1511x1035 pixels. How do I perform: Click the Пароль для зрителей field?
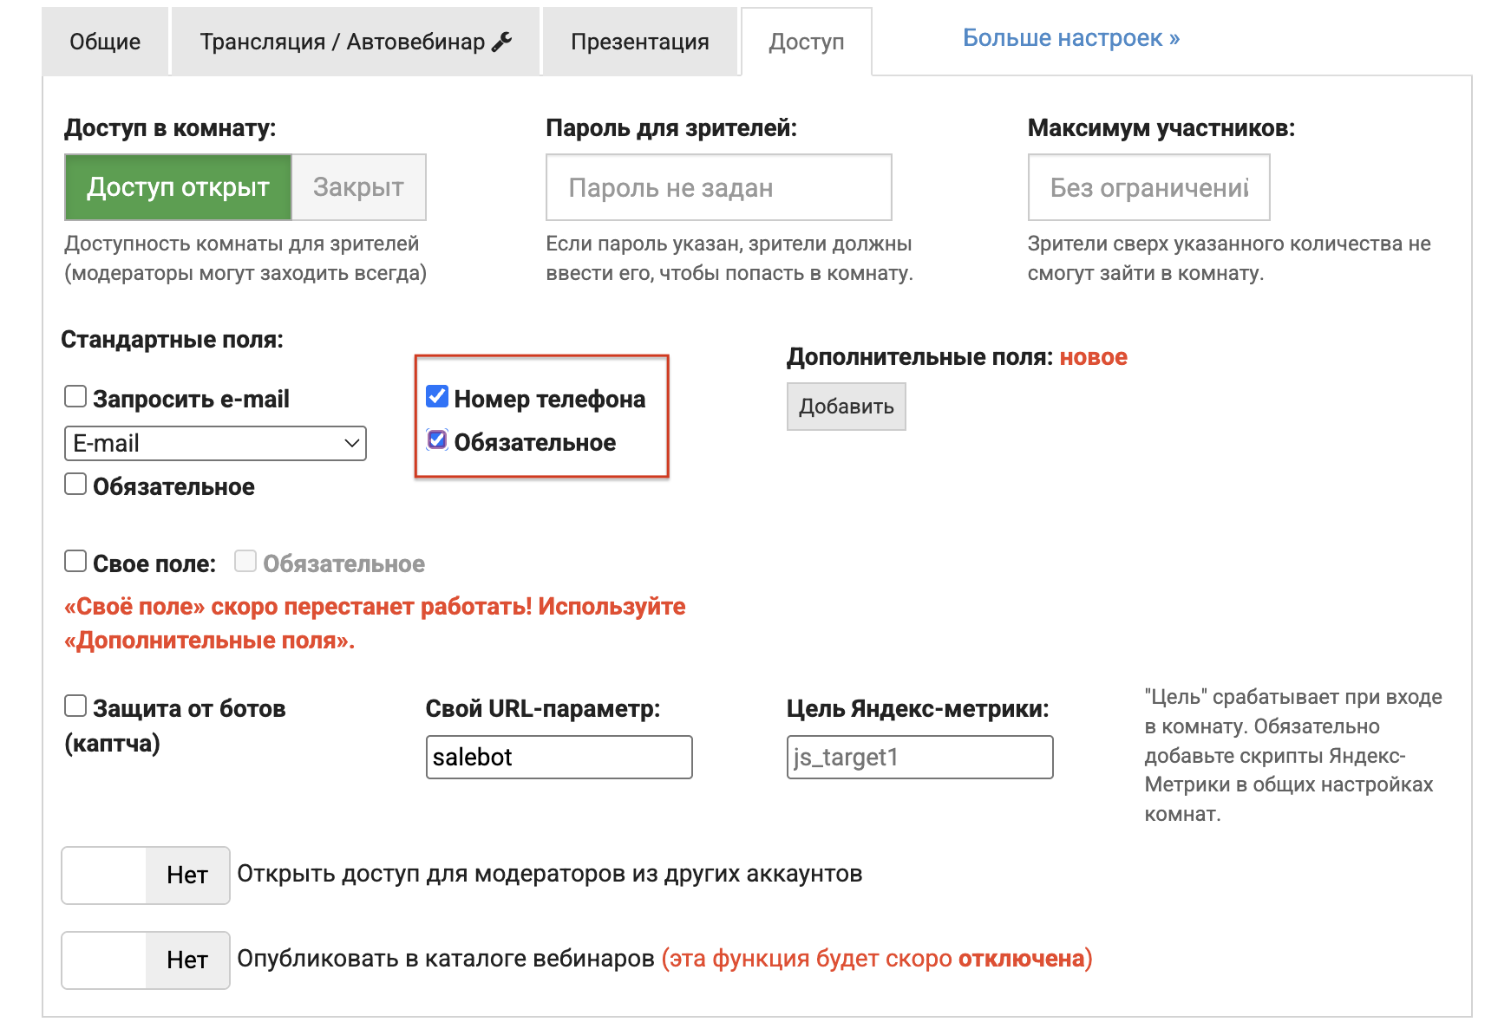718,187
